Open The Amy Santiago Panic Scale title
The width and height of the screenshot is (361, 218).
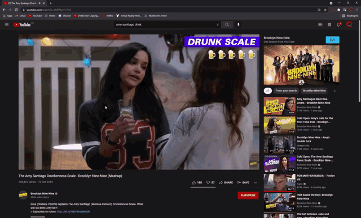[x=315, y=158]
